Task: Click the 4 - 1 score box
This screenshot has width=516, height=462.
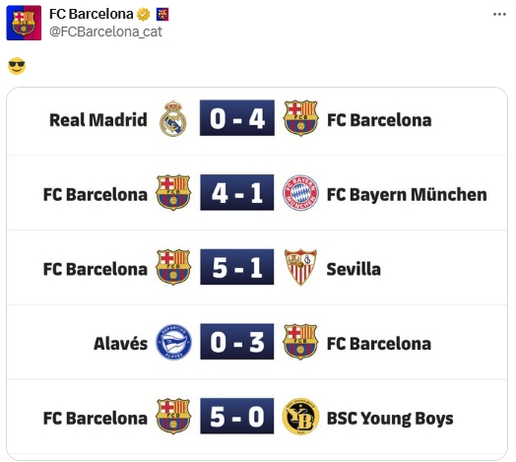Action: click(237, 192)
